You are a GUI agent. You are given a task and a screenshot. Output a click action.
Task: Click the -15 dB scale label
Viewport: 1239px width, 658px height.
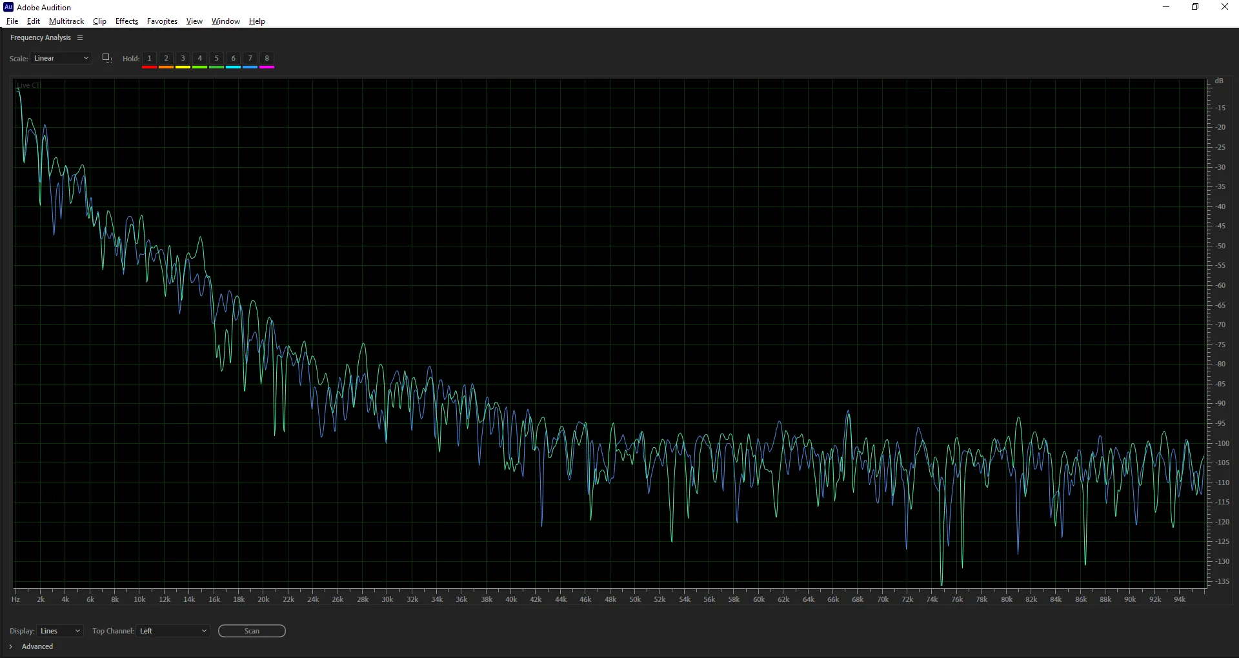tap(1220, 108)
